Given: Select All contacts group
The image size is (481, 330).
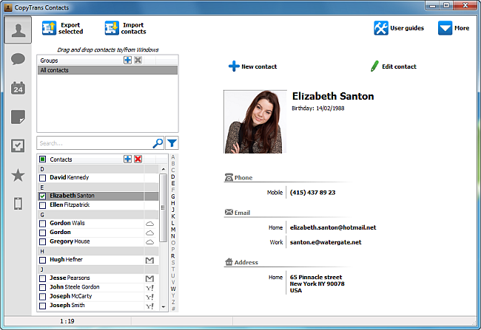Looking at the screenshot, I should [107, 70].
